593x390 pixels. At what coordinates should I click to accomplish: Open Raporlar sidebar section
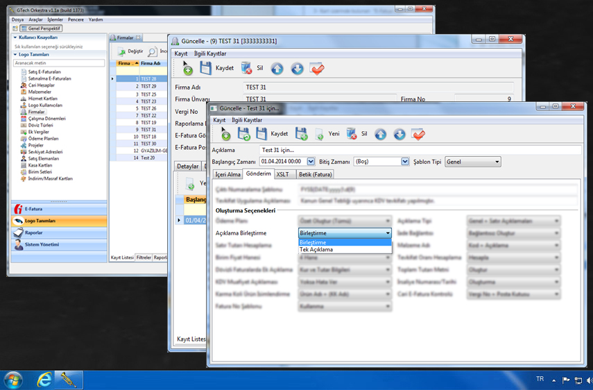coord(59,232)
